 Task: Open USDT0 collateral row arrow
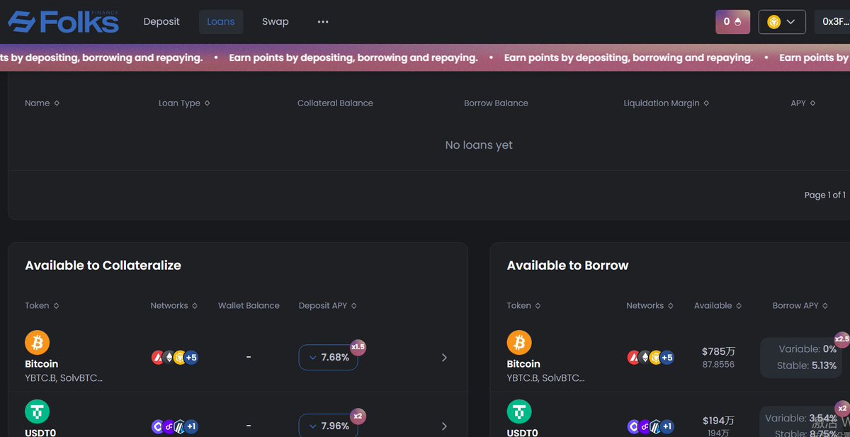[444, 426]
